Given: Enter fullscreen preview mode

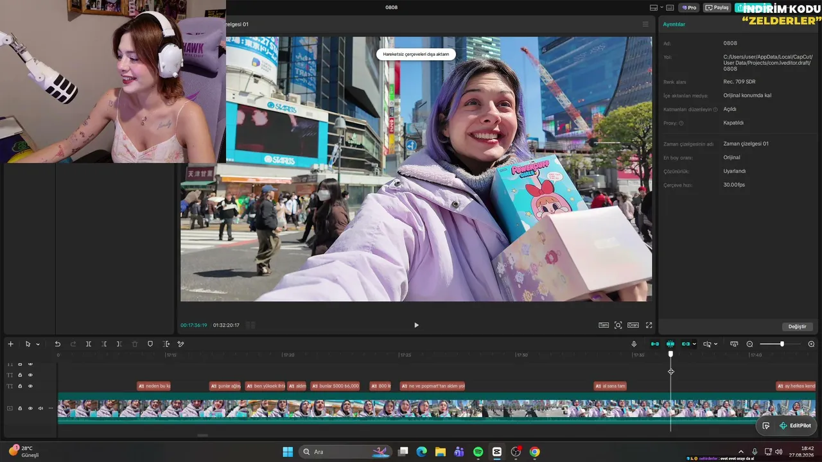Looking at the screenshot, I should (x=649, y=325).
